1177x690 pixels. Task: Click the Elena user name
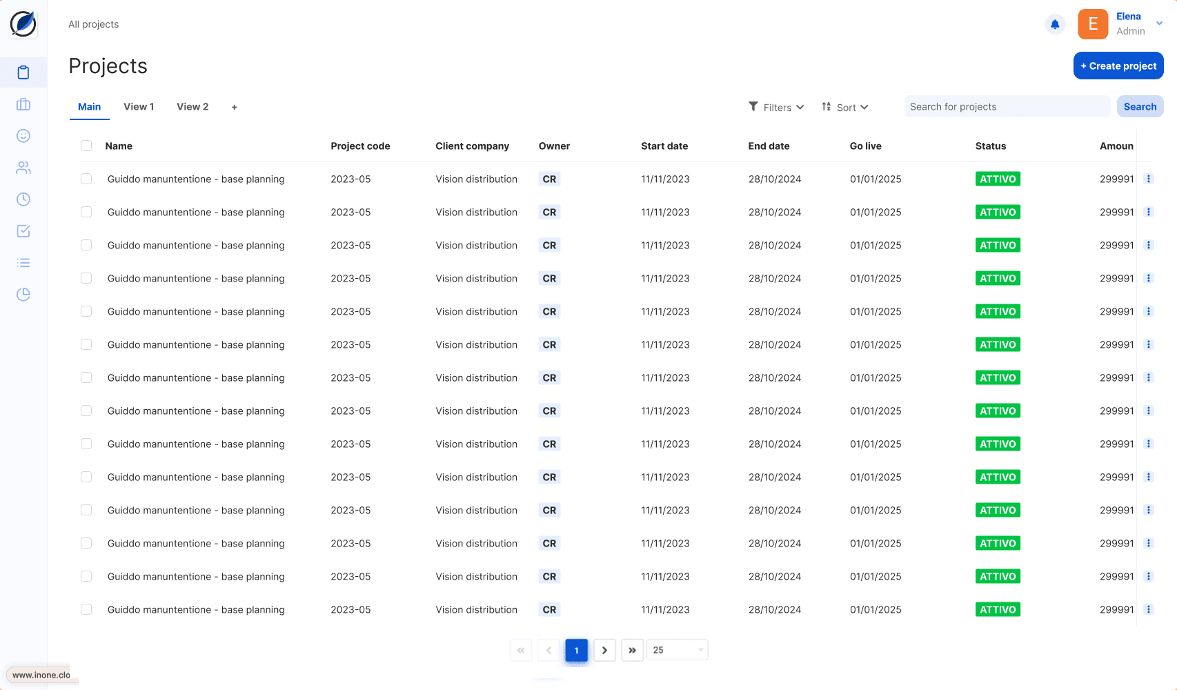click(x=1129, y=17)
